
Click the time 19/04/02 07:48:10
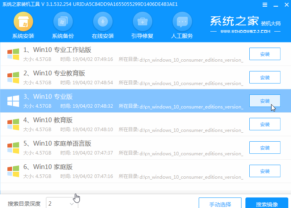pos(93,130)
